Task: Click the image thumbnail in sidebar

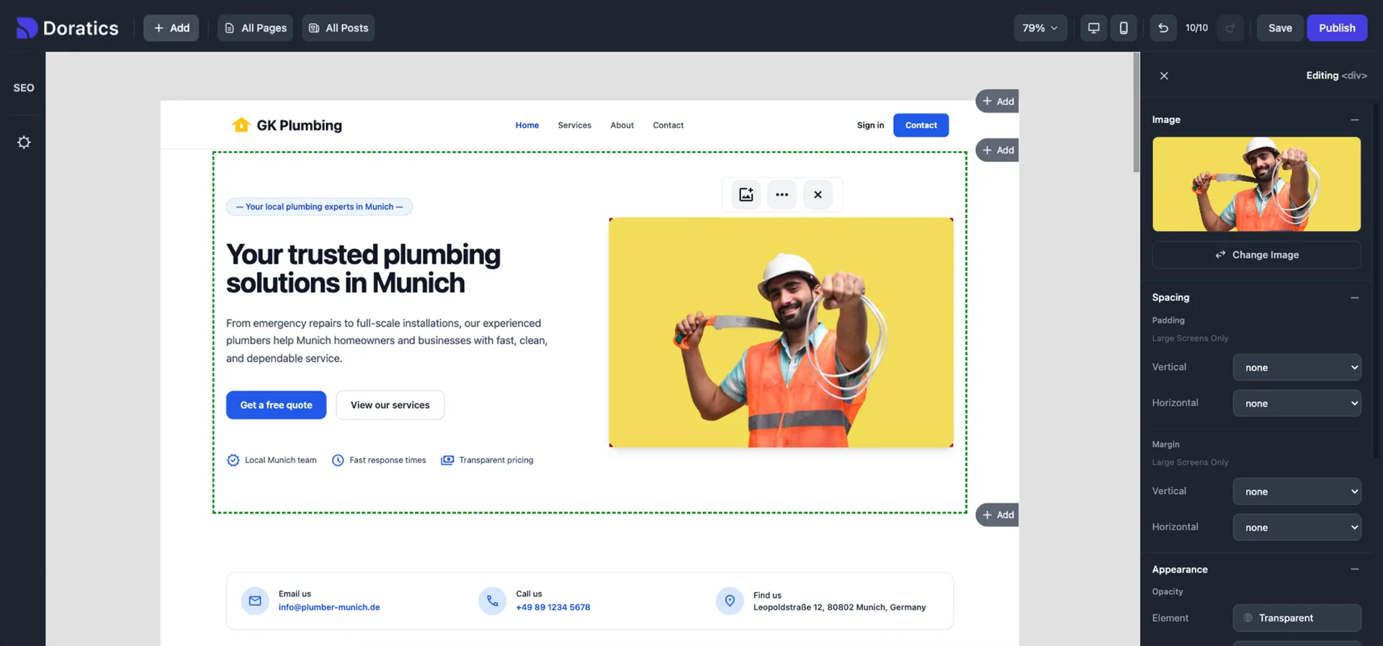Action: point(1256,184)
